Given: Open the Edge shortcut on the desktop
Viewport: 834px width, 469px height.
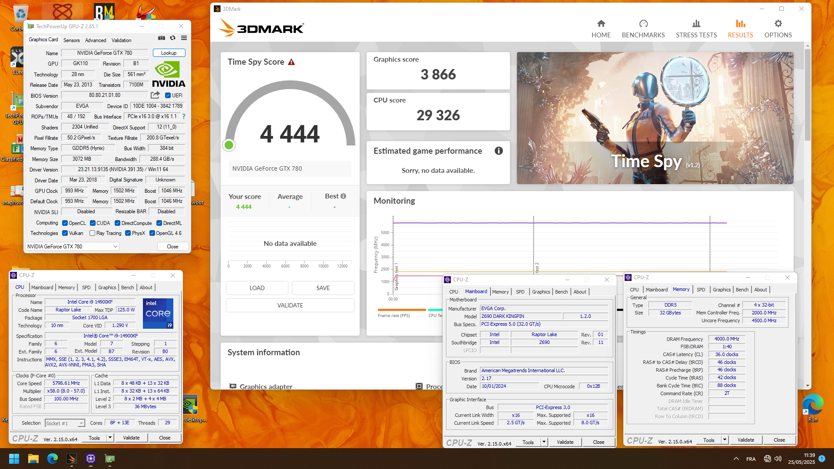Looking at the screenshot, I should tap(813, 408).
